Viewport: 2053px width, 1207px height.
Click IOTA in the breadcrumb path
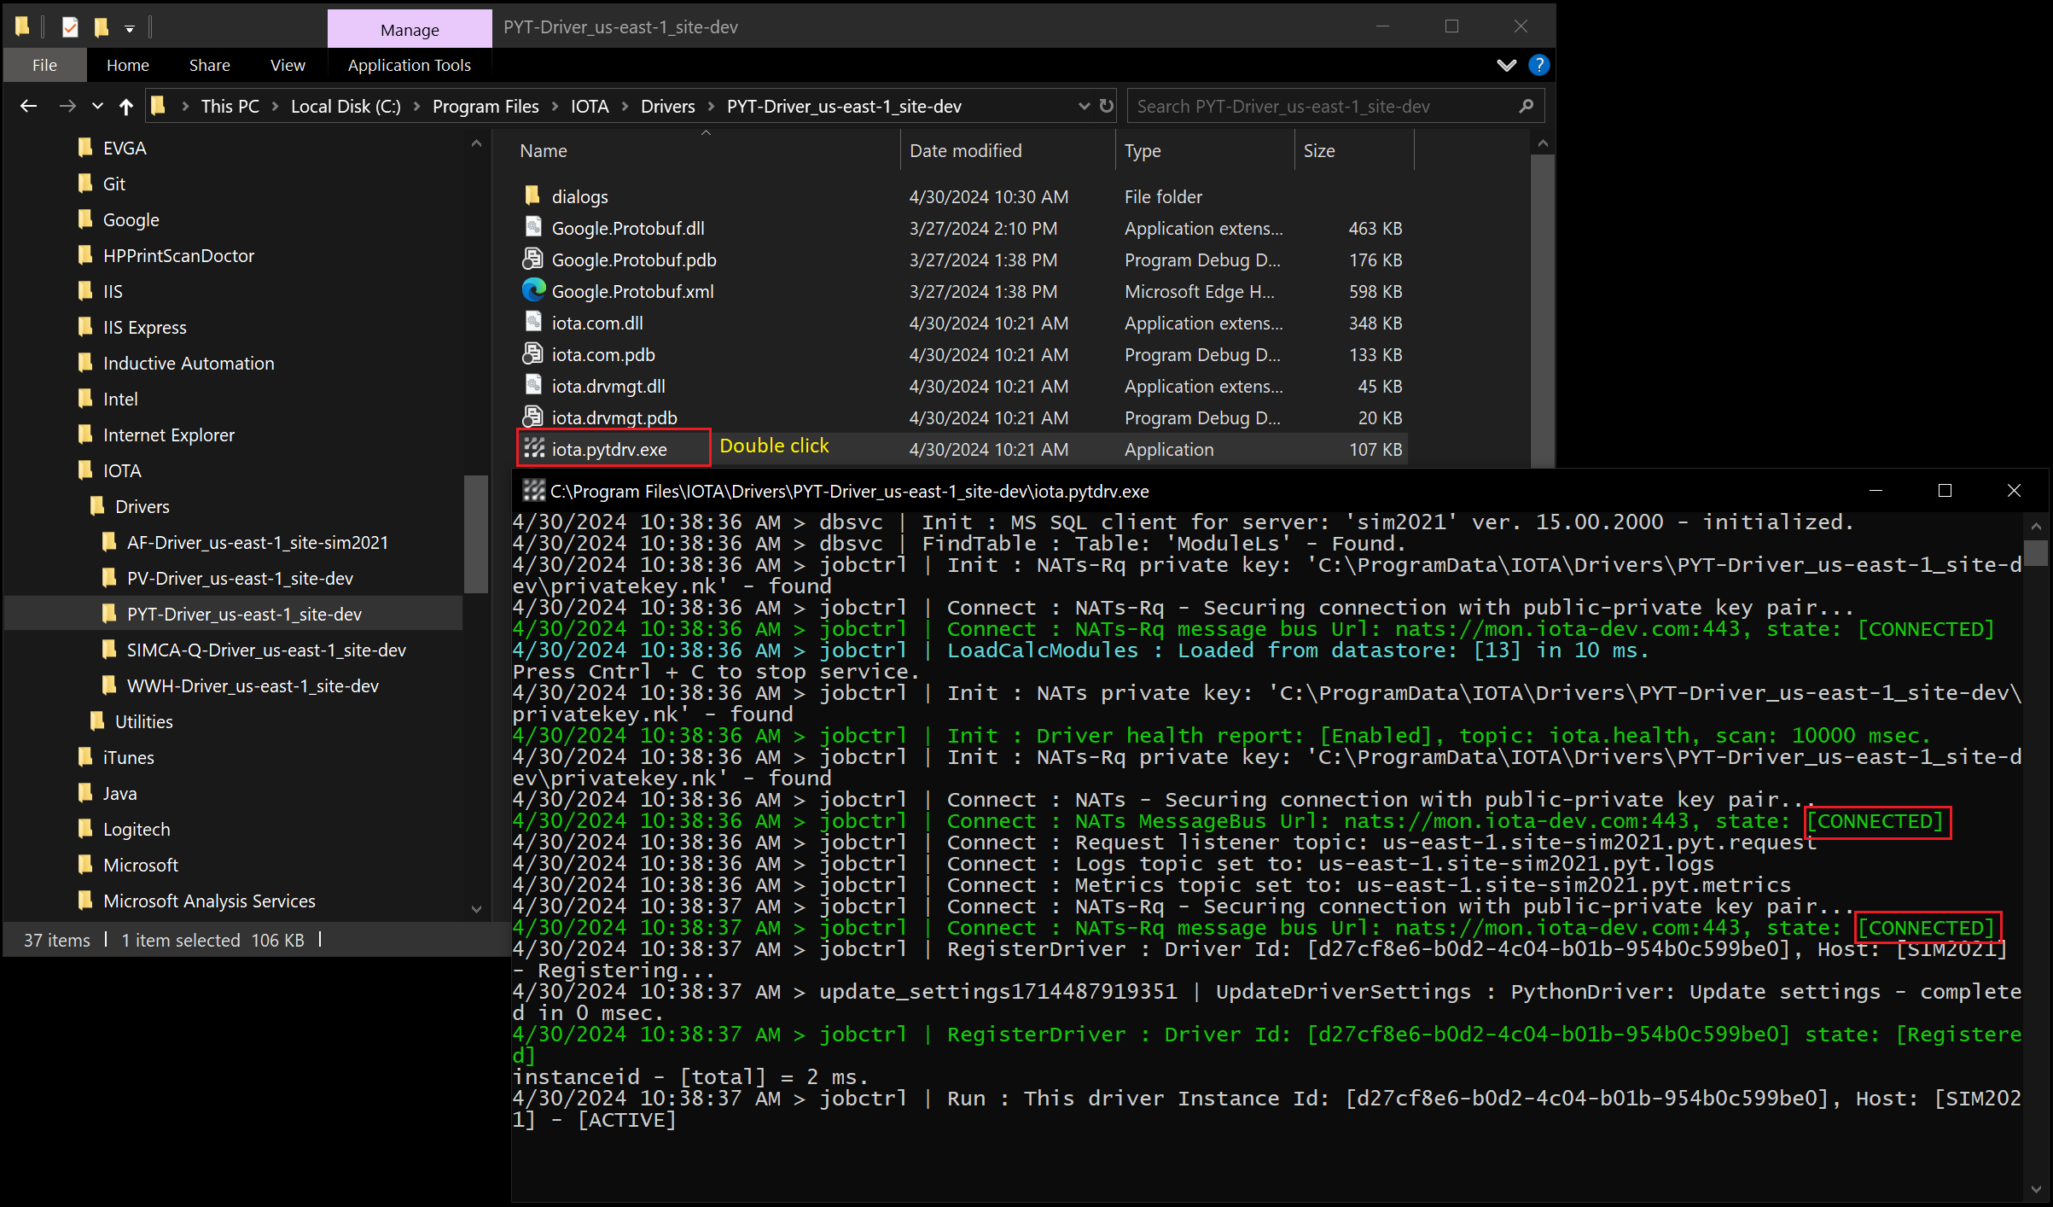point(590,106)
